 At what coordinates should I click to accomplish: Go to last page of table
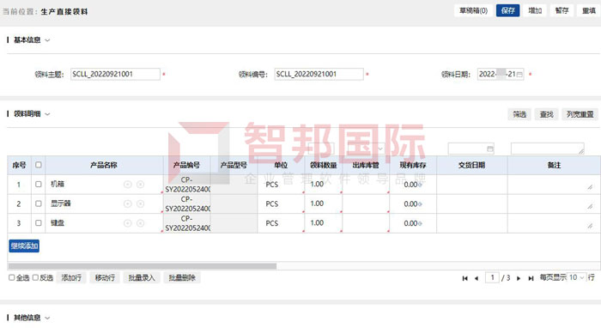coord(531,278)
